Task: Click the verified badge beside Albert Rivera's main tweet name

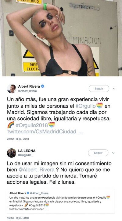Action: pos(42,86)
